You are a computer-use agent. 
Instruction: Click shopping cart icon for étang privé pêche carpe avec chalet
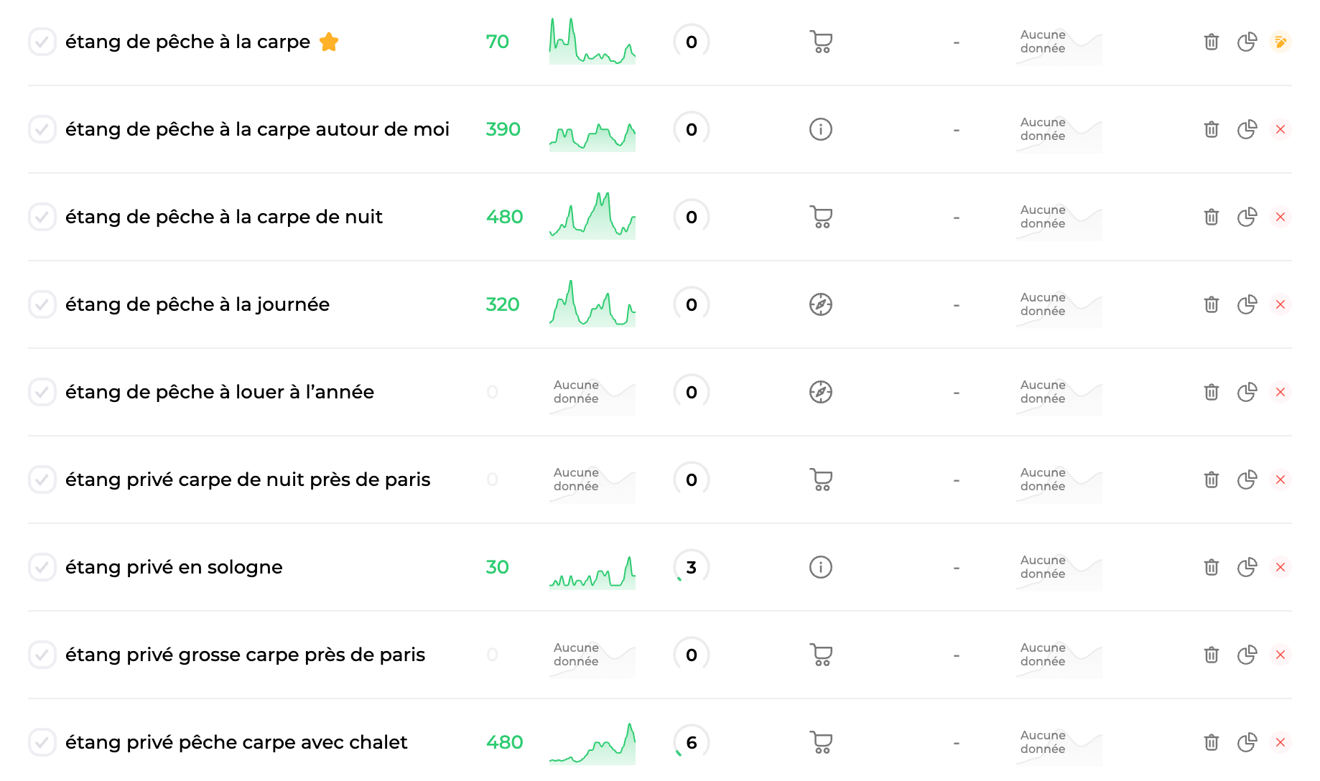(x=821, y=742)
